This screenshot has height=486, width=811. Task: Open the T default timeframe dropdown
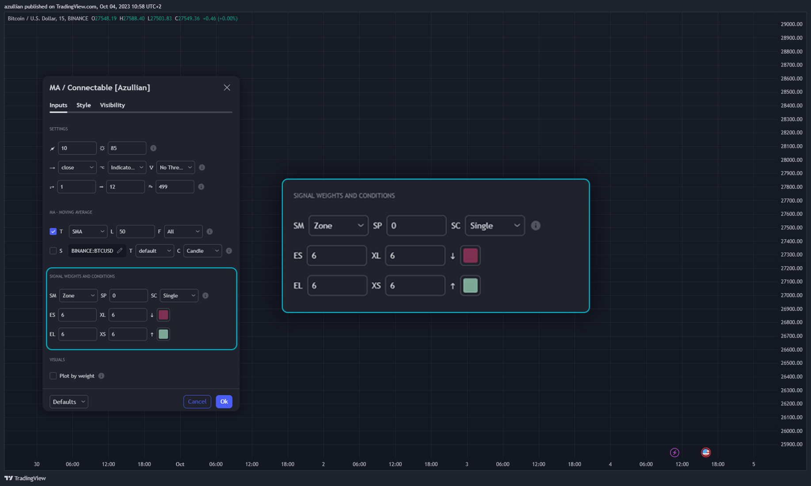[155, 251]
